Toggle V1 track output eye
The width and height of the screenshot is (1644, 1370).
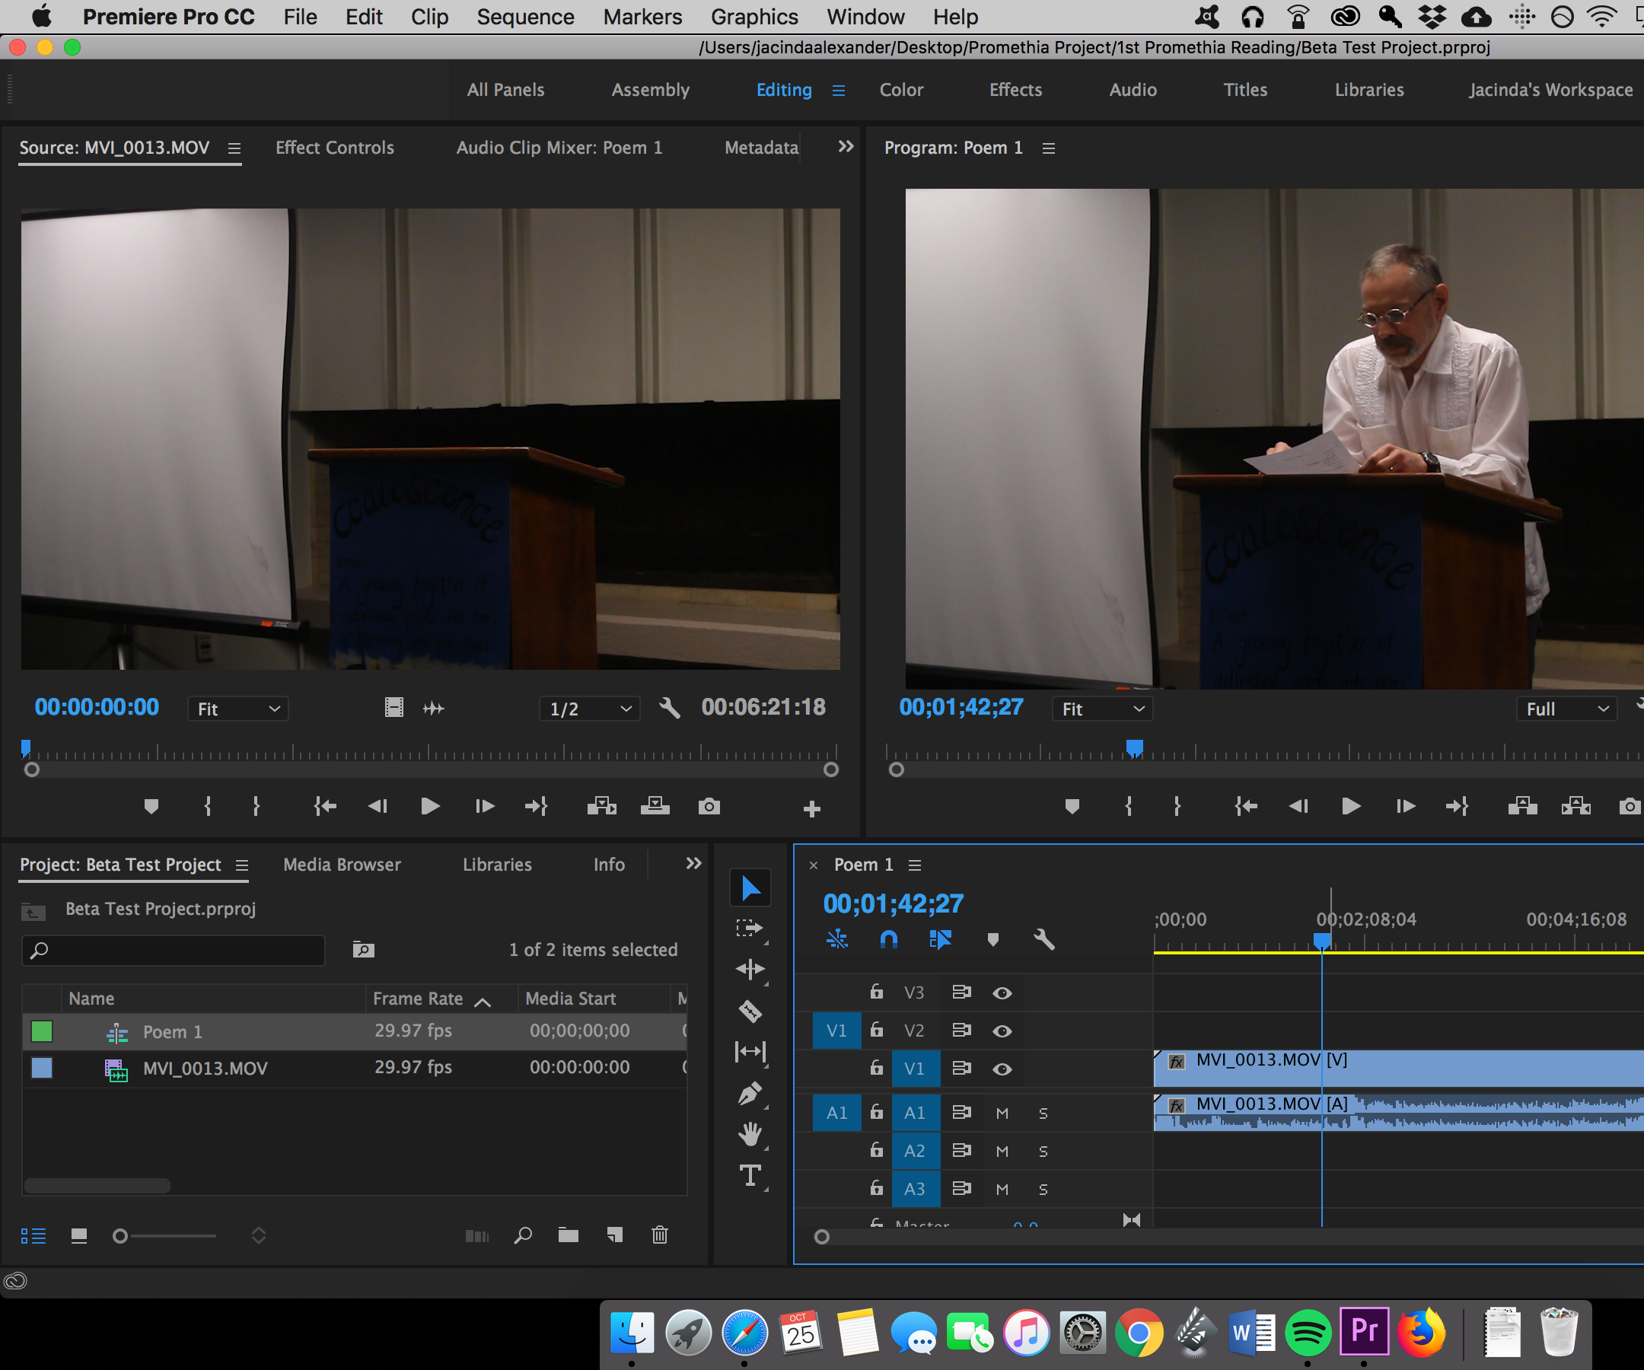coord(1002,1069)
